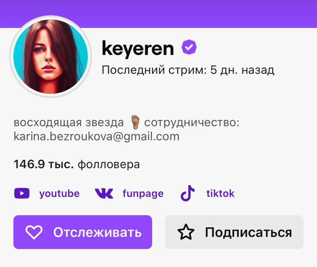
Task: Click the TikTok note icon
Action: (188, 193)
